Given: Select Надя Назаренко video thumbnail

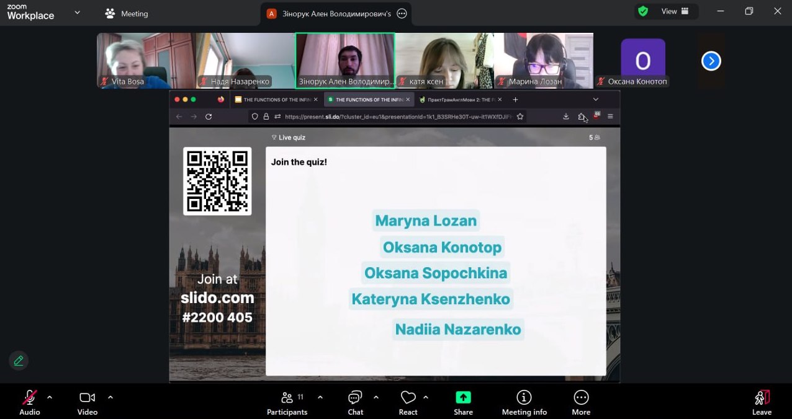Looking at the screenshot, I should (246, 61).
